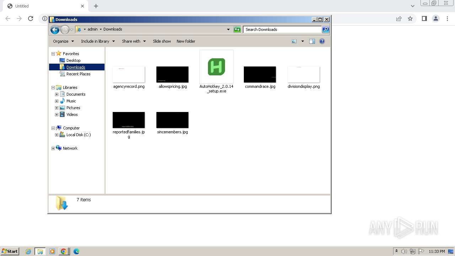Select Recent Places in Favorites
This screenshot has width=455, height=256.
[x=78, y=74]
